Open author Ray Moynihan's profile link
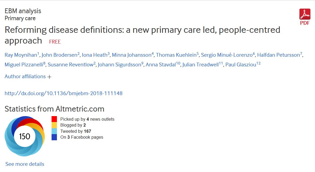This screenshot has width=315, height=172. click(x=21, y=55)
